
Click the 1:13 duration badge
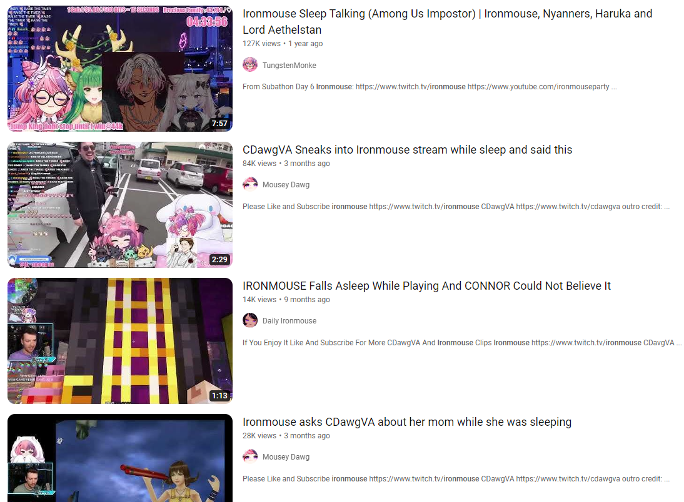(219, 395)
